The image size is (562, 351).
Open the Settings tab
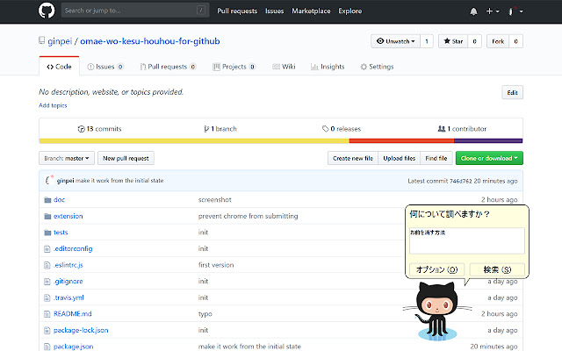tap(377, 67)
